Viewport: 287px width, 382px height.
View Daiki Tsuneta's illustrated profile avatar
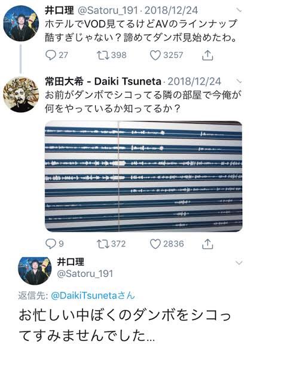(21, 94)
